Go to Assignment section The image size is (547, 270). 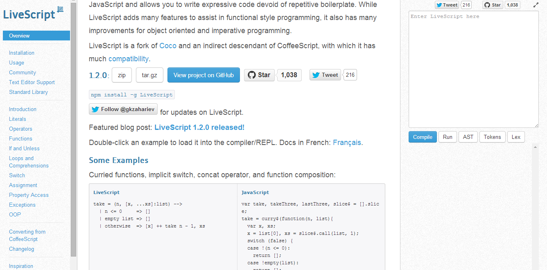click(x=23, y=185)
